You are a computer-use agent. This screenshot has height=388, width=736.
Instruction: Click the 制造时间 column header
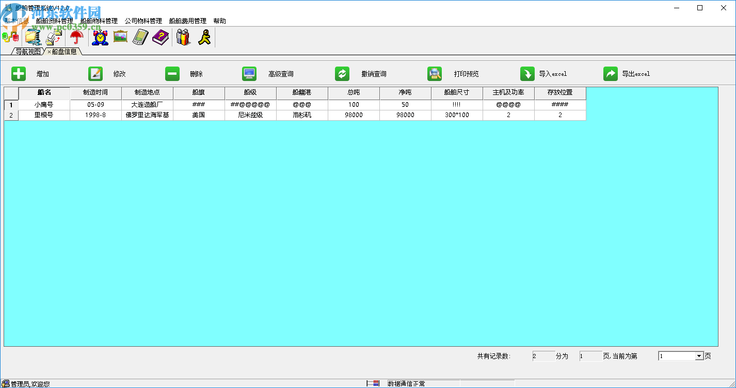tap(96, 93)
